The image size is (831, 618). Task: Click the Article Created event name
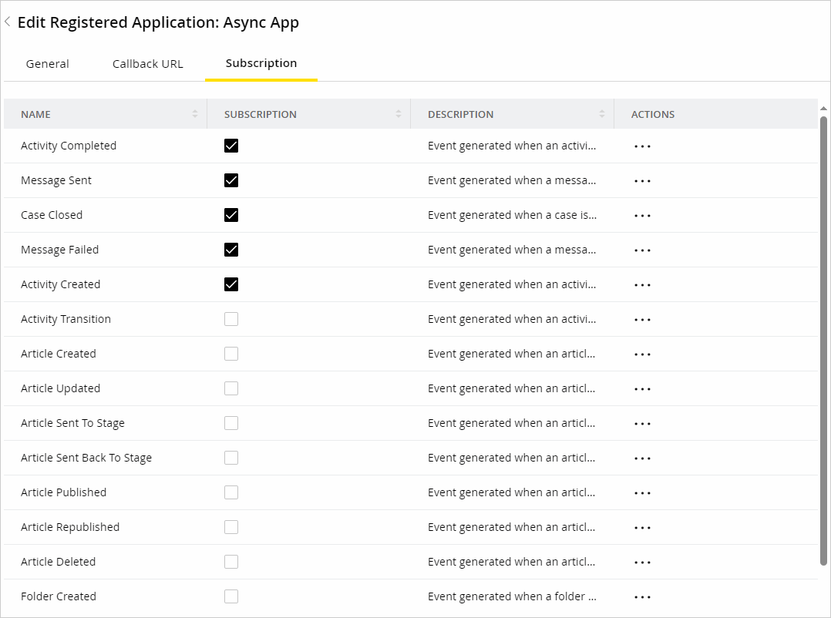point(59,354)
